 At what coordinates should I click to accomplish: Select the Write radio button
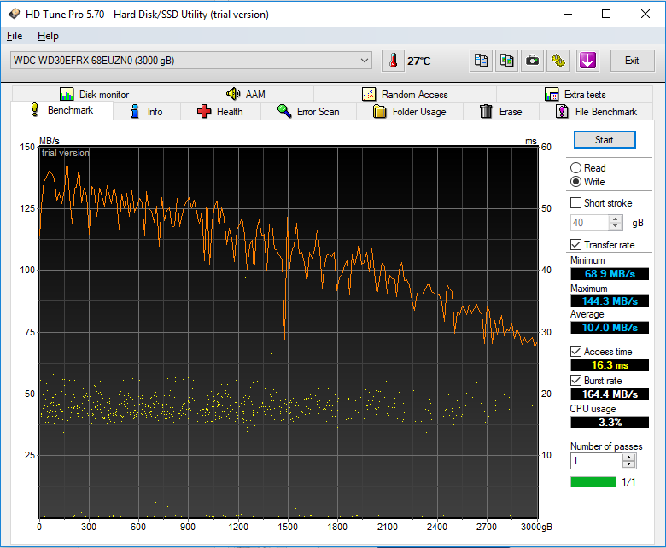point(575,182)
